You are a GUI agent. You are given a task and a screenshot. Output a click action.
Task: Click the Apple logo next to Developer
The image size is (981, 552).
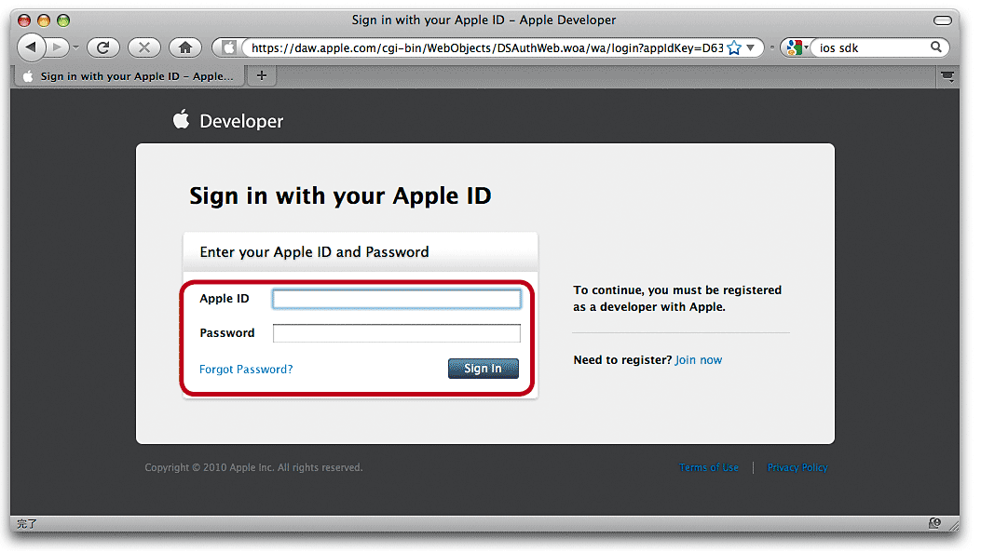pos(182,119)
